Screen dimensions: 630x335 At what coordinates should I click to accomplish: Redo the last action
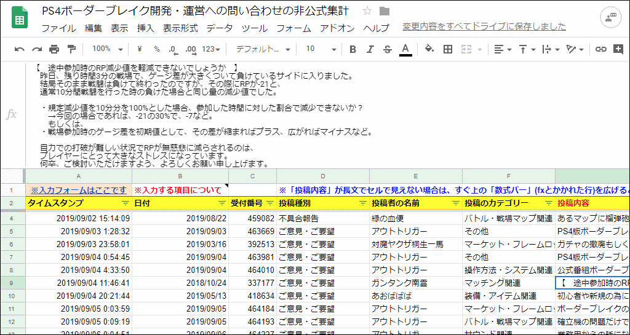coord(37,49)
